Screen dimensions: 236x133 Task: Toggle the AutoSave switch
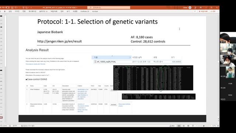click(7, 7)
